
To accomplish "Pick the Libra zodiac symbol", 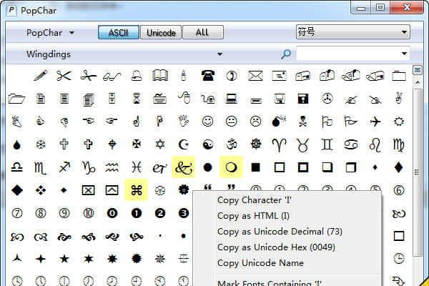I will tap(17, 167).
